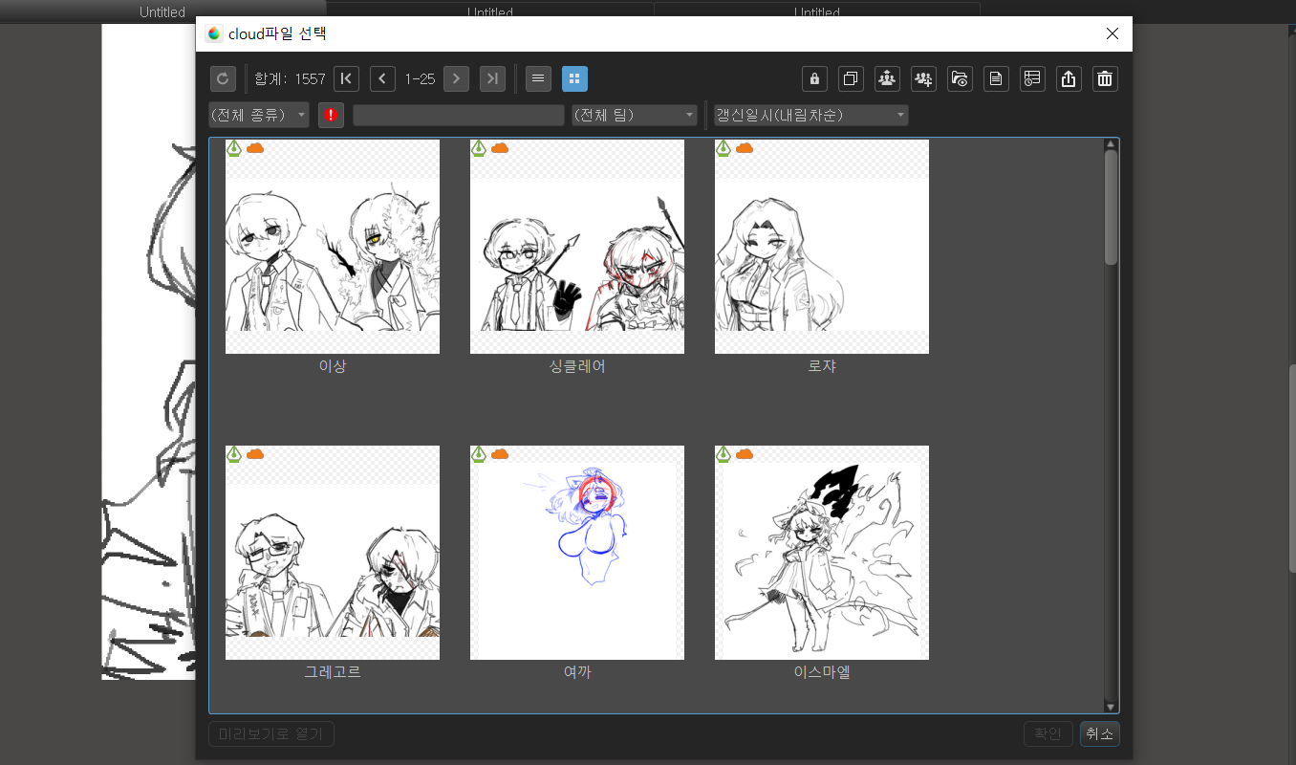Go to the next page of files
Screen dimensions: 1296x765
pyautogui.click(x=456, y=78)
